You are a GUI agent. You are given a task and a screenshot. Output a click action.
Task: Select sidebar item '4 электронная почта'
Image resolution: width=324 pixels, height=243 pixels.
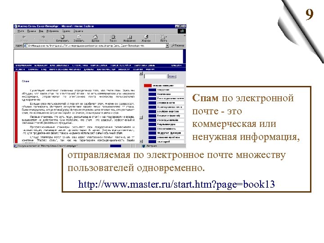[166, 107]
